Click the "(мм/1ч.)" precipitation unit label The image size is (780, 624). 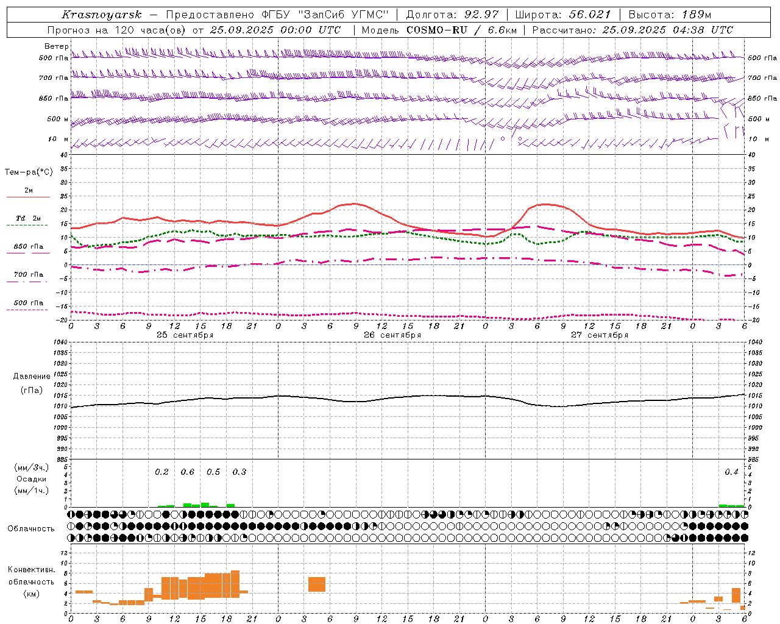pyautogui.click(x=32, y=491)
